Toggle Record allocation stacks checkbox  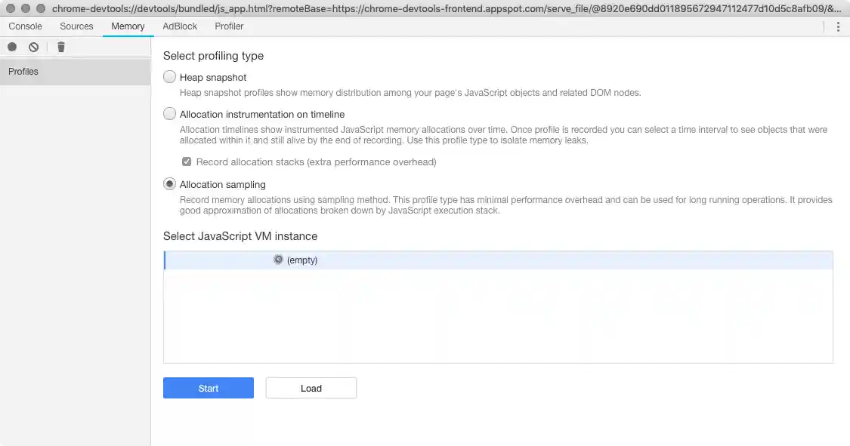(x=187, y=161)
